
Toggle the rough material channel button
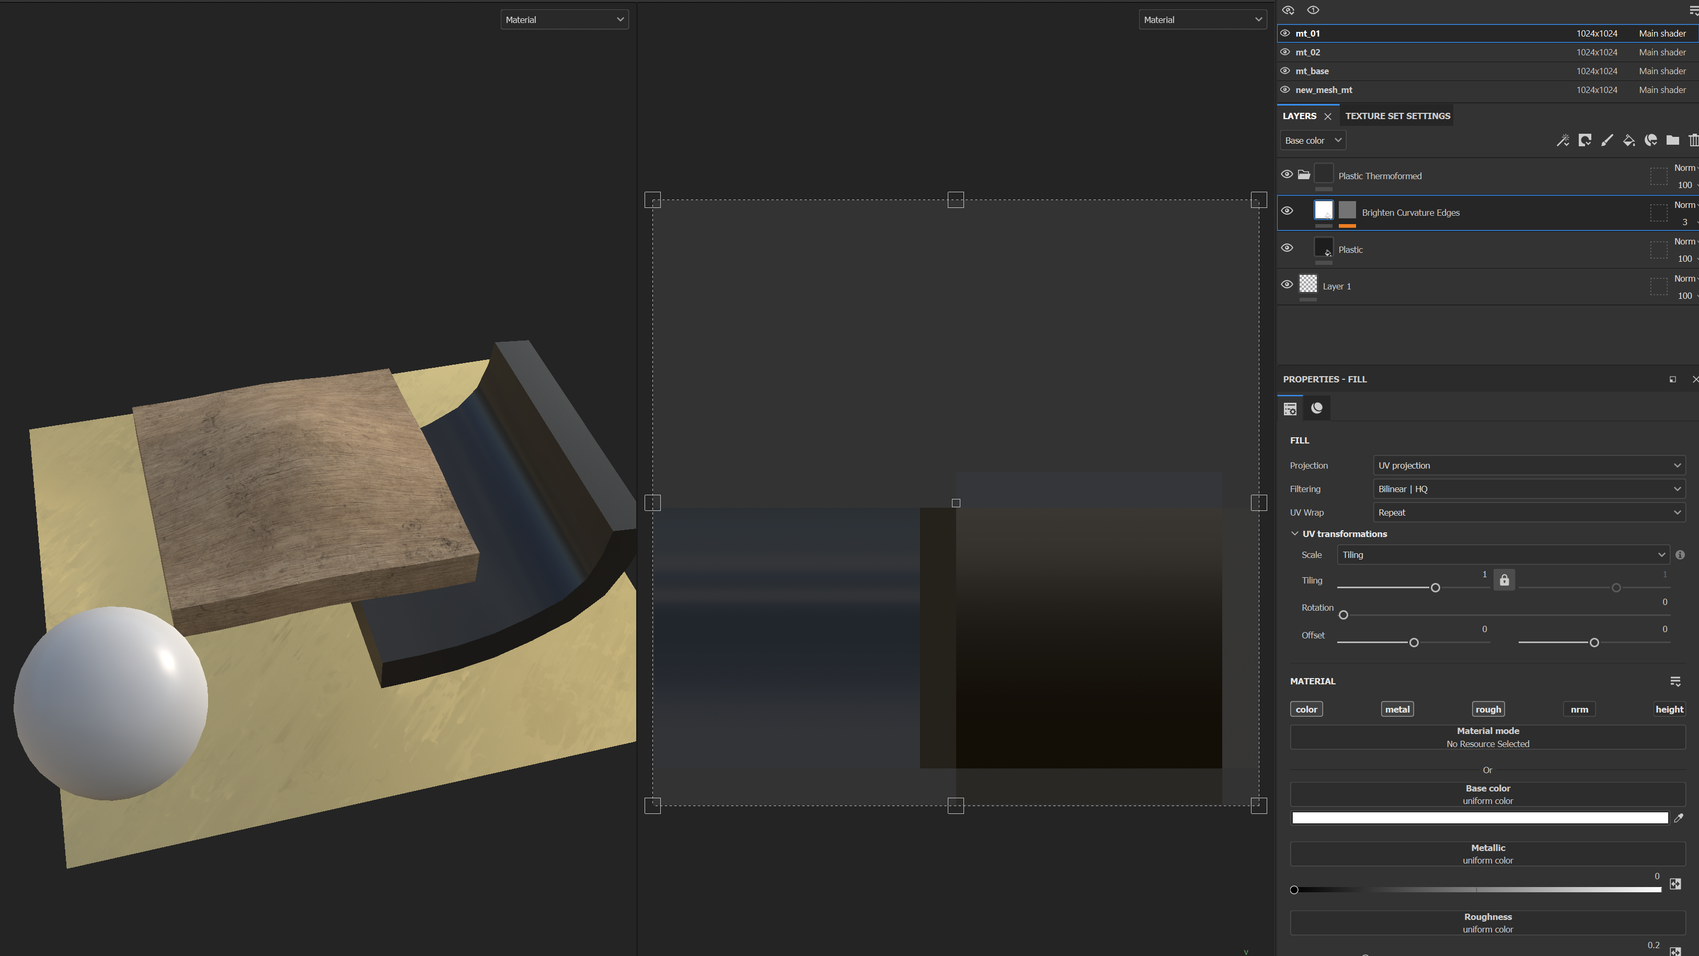pos(1488,709)
